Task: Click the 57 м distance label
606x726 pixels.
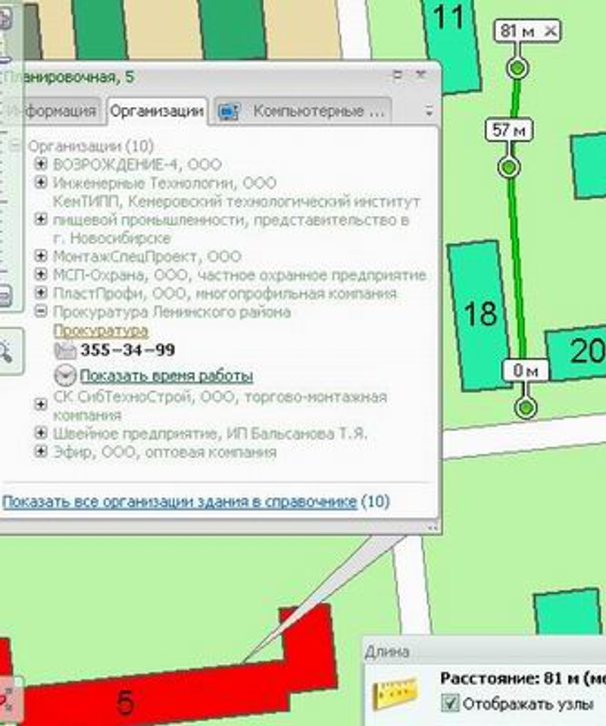Action: (x=509, y=130)
